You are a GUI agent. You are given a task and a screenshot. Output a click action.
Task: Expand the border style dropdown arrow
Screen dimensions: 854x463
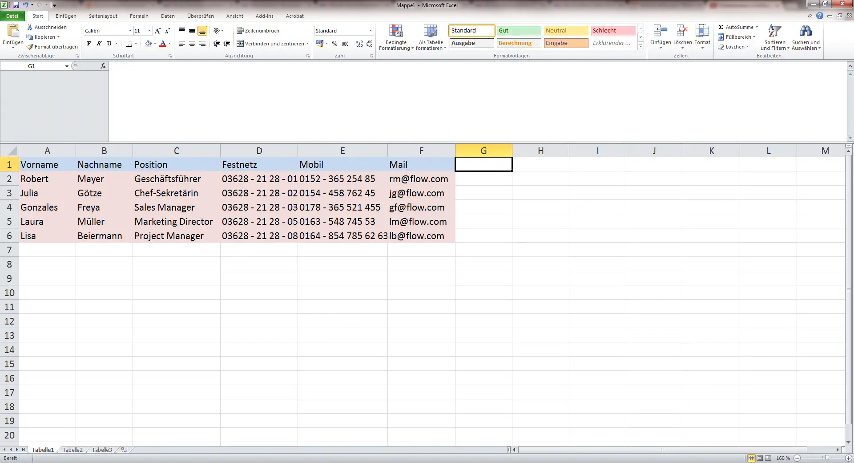tap(135, 44)
